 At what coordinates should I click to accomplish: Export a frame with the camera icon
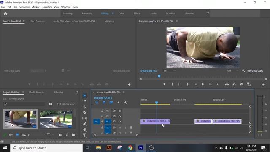click(242, 84)
